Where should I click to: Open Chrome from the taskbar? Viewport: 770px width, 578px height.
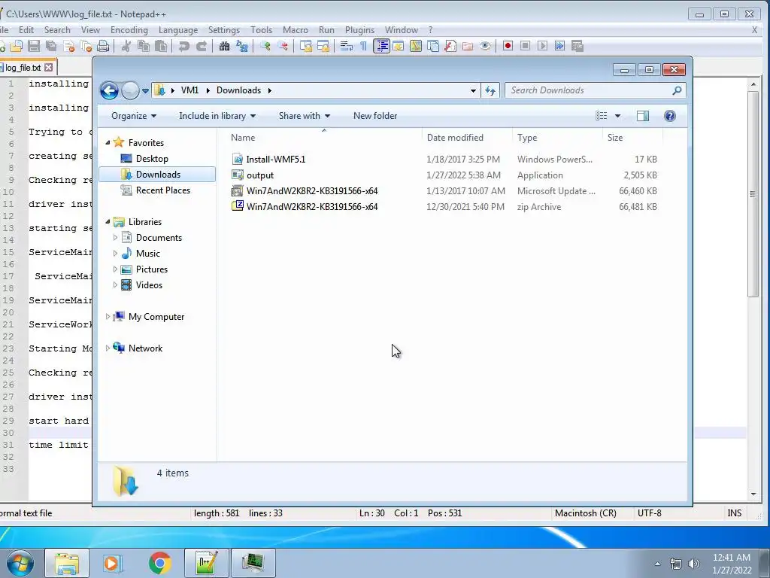[x=160, y=563]
